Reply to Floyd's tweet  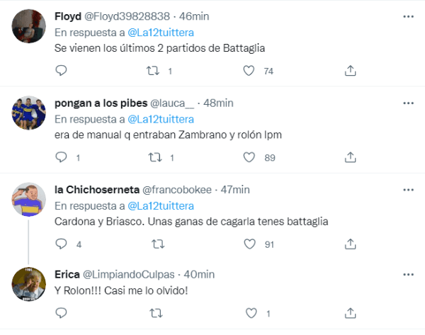coord(61,71)
